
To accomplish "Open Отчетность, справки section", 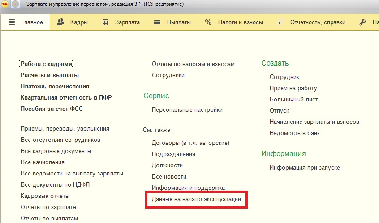I will pyautogui.click(x=318, y=22).
